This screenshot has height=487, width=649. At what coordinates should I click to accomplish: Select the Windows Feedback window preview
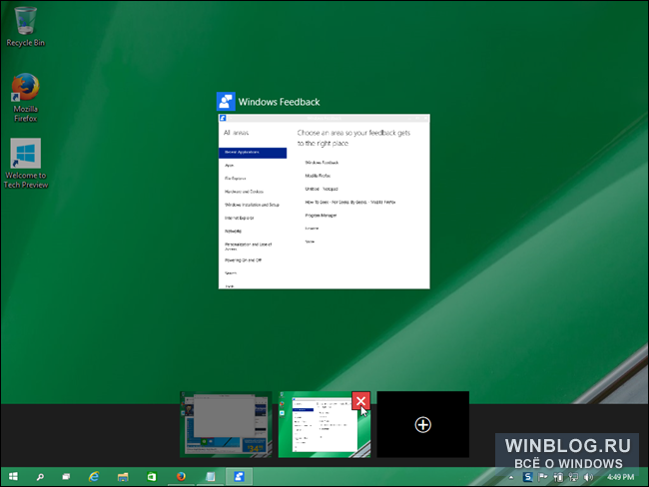click(x=324, y=202)
